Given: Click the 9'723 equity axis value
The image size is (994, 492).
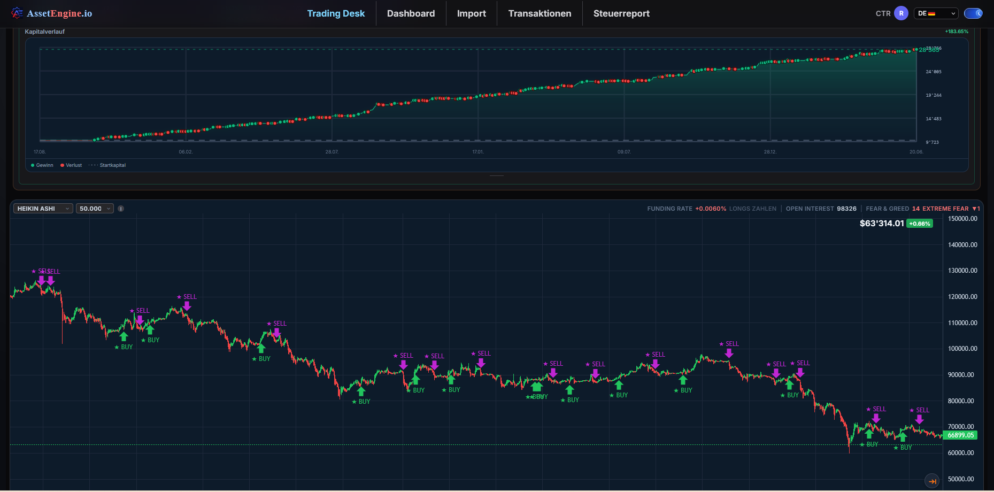Looking at the screenshot, I should 932,142.
